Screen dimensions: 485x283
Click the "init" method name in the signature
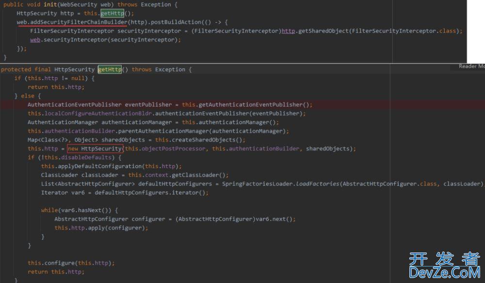pyautogui.click(x=50, y=5)
